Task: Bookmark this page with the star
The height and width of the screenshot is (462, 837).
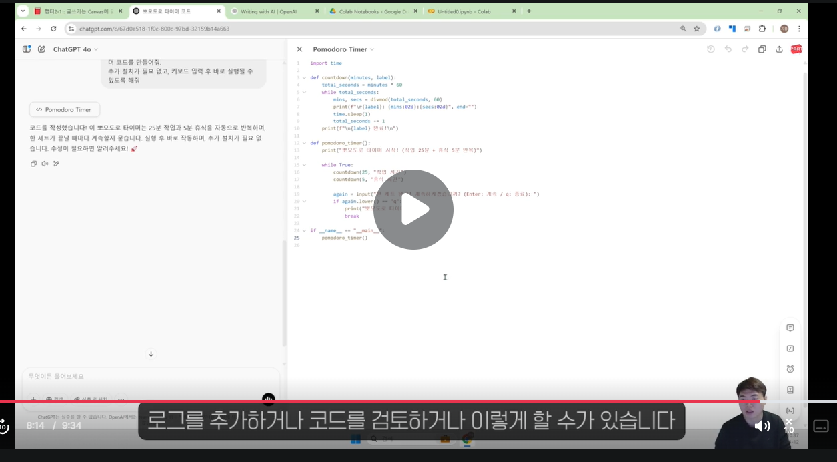Action: [697, 29]
